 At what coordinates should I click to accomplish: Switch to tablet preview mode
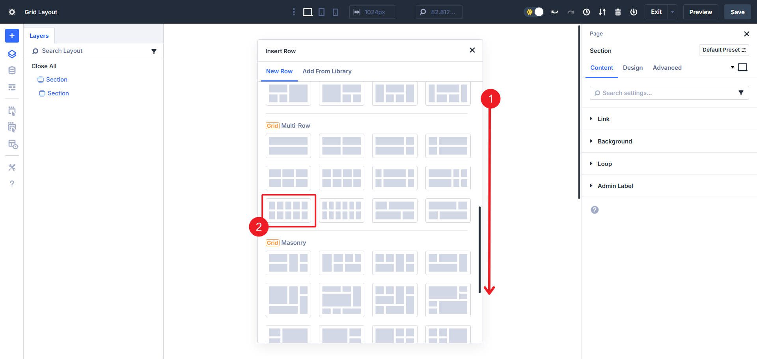coord(321,12)
